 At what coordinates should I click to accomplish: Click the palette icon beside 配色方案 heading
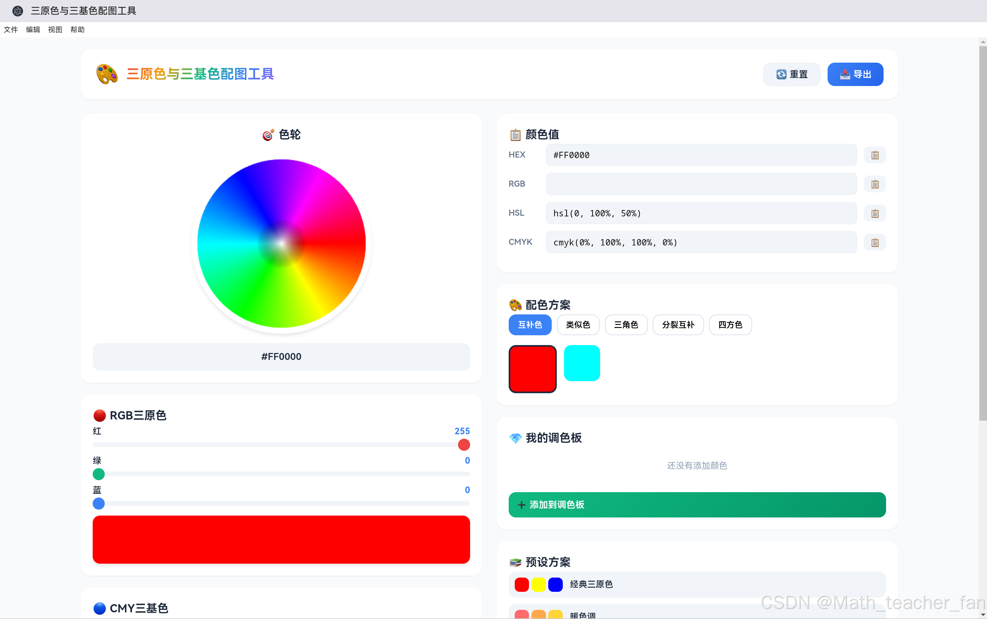point(515,305)
